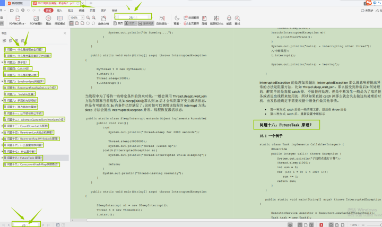Expand the 问题三 bookmark
The image size is (382, 227).
[2, 63]
